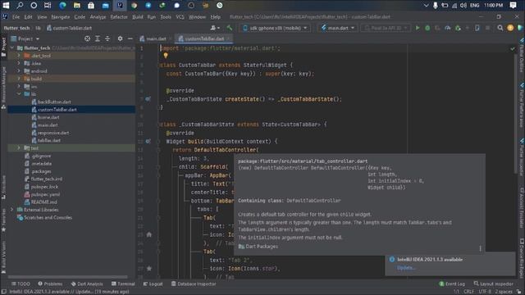Screen dimensions: 525x295
Task: Open the main.dart run configuration dropdown
Action: [x=337, y=28]
